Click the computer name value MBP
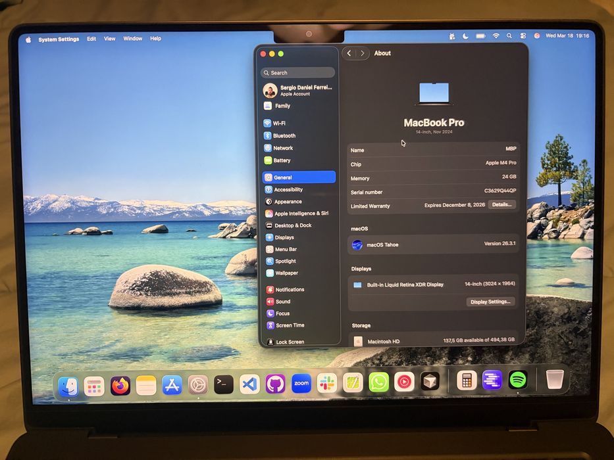Screen dimensions: 614x460 (511, 149)
